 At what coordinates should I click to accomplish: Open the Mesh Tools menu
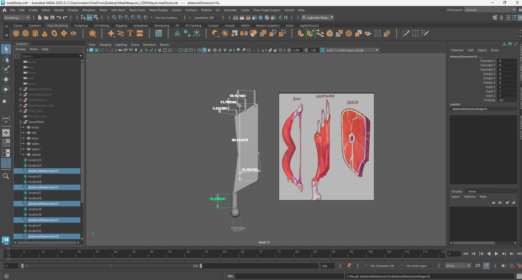point(137,10)
